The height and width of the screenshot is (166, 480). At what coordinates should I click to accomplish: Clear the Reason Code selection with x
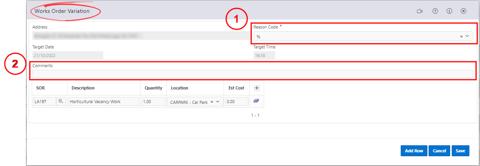pos(462,36)
